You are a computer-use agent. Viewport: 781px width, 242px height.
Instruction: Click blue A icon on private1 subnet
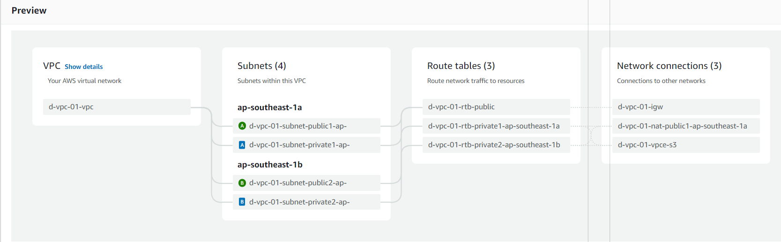pos(242,145)
